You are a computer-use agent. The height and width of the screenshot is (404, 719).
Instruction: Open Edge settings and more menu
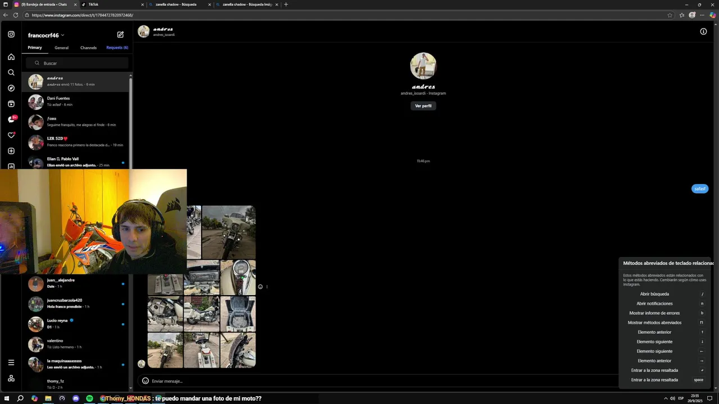pos(702,15)
